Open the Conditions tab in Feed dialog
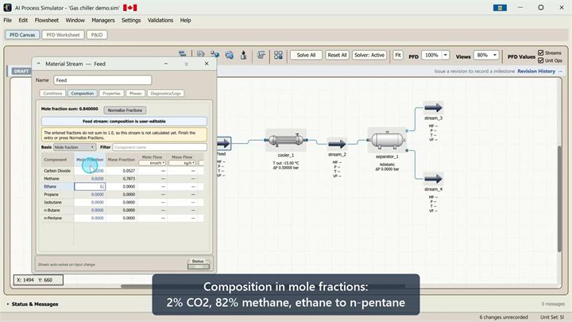The image size is (572, 322). [52, 94]
